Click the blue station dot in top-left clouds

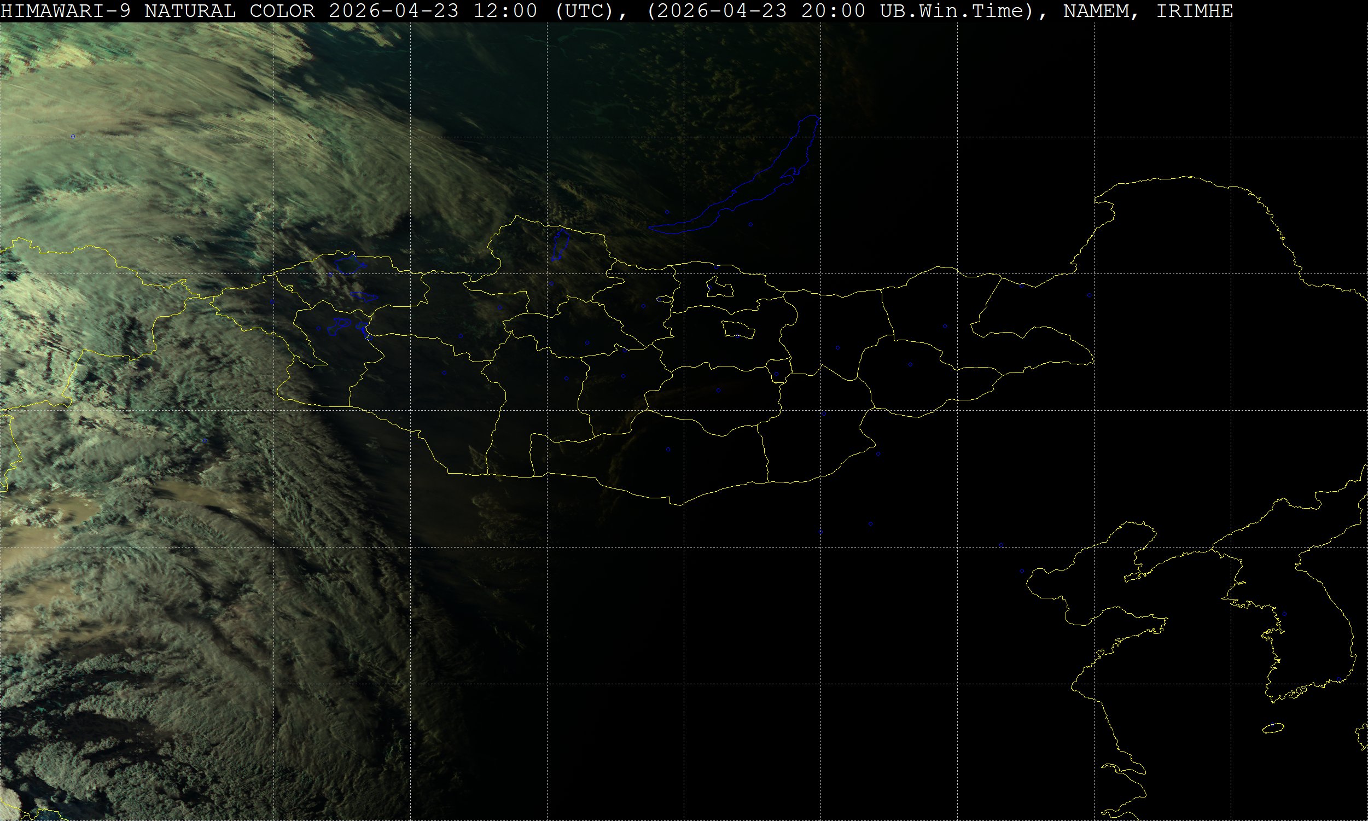72,136
